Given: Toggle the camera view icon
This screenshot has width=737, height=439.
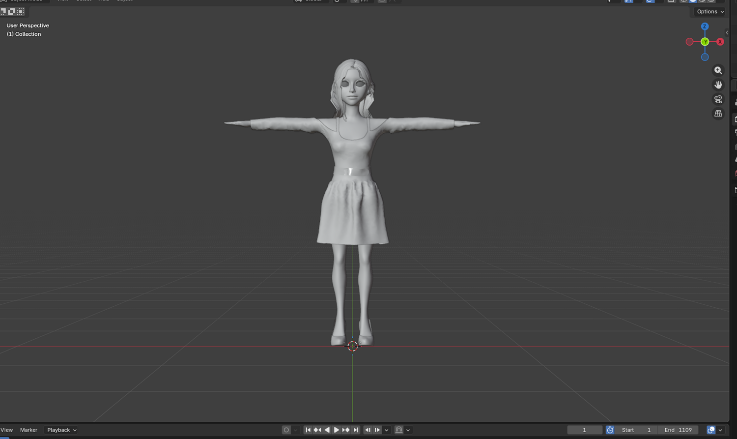Looking at the screenshot, I should point(718,99).
